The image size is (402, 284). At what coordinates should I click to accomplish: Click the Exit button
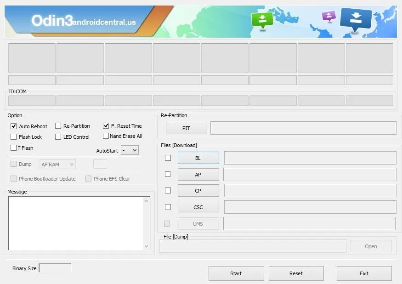point(364,273)
